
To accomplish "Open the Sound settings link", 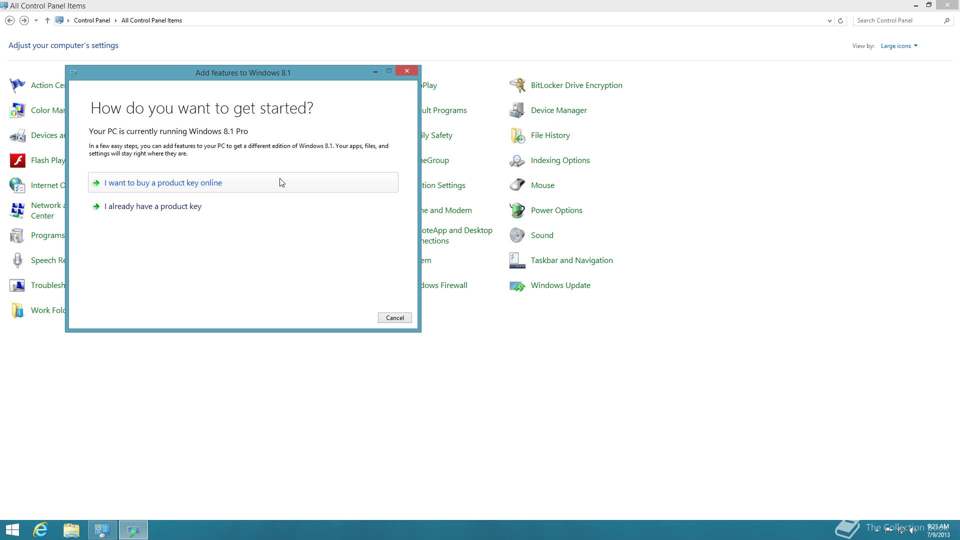I will point(542,235).
